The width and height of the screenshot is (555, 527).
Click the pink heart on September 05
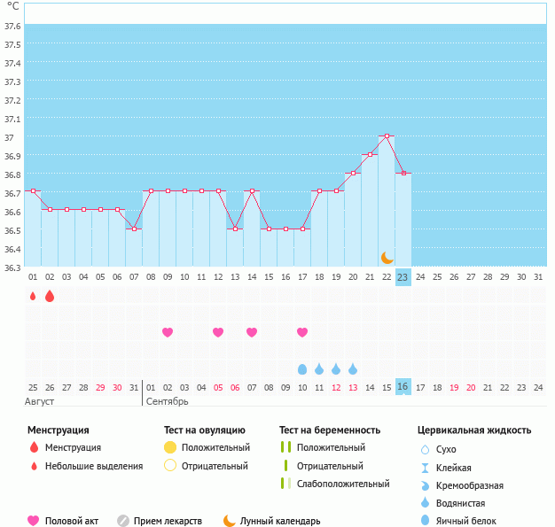pyautogui.click(x=218, y=332)
